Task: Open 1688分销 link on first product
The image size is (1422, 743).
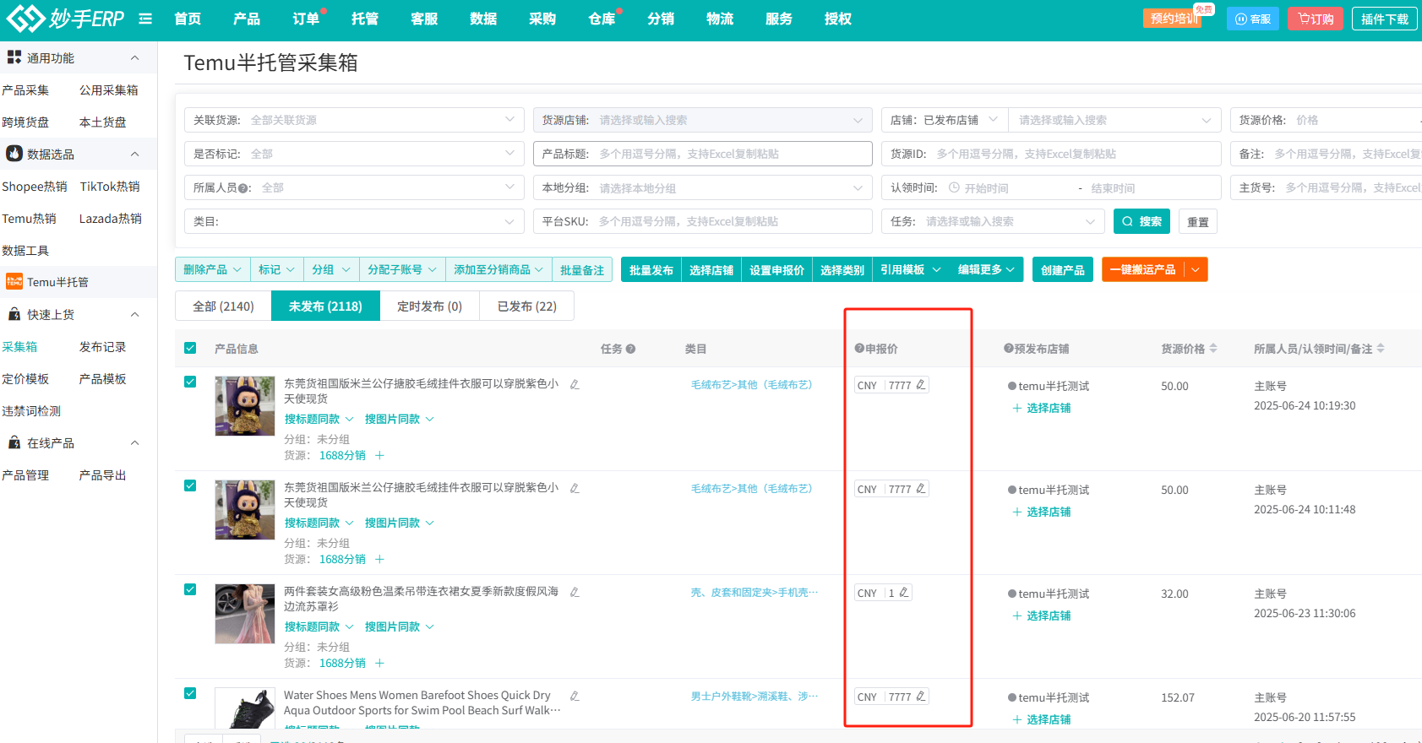Action: click(342, 455)
